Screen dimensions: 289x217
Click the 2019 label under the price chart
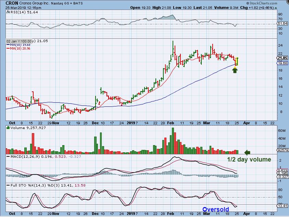pos(131,123)
